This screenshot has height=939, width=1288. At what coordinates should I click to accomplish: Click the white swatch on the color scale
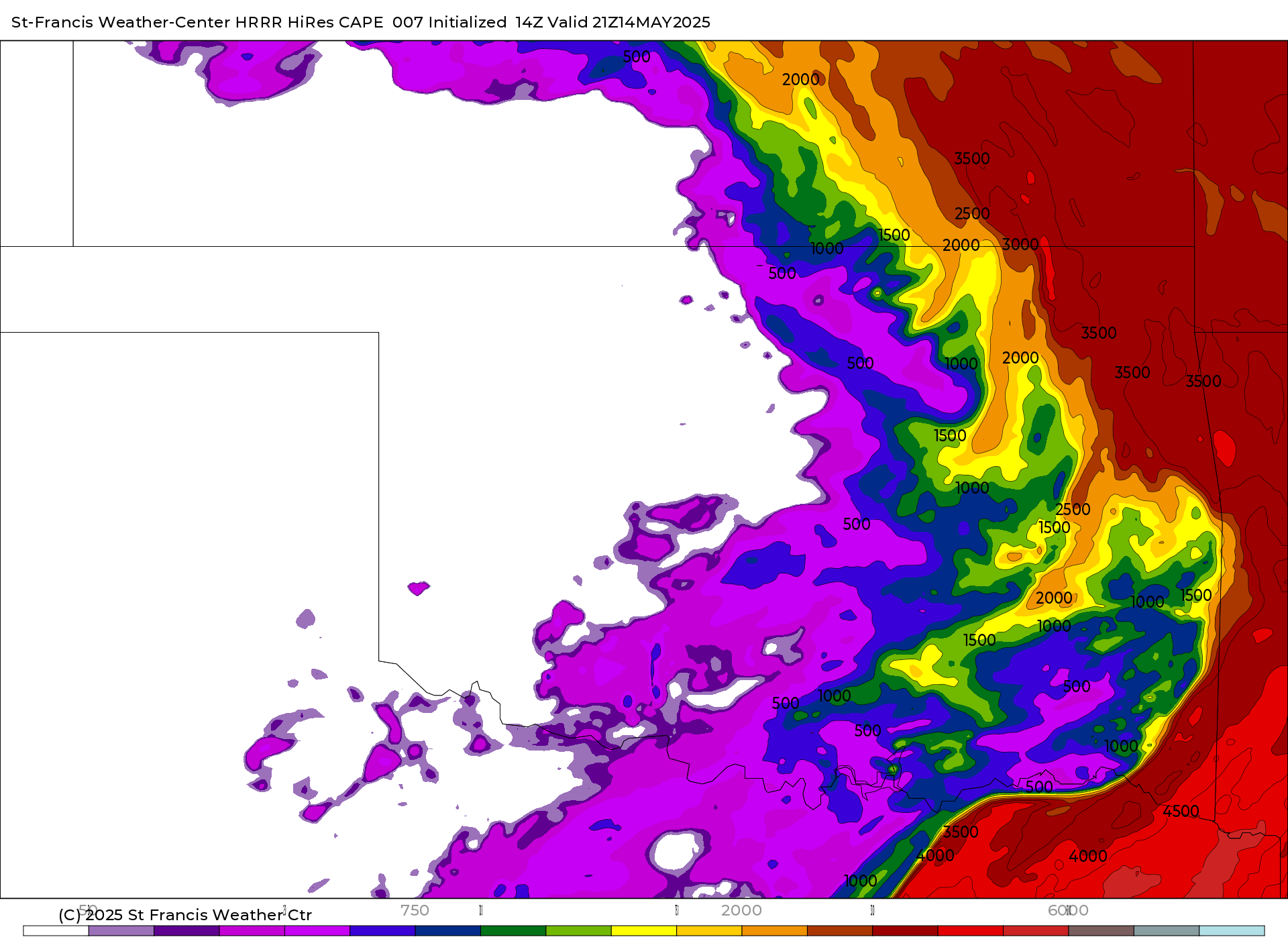(56, 931)
